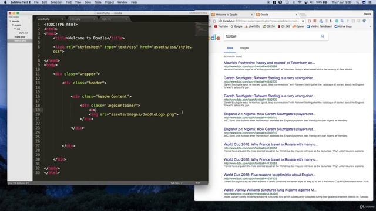Viewport: 376px width, 211px height.
Task: Click the Google bookmark
Action: [236, 26]
